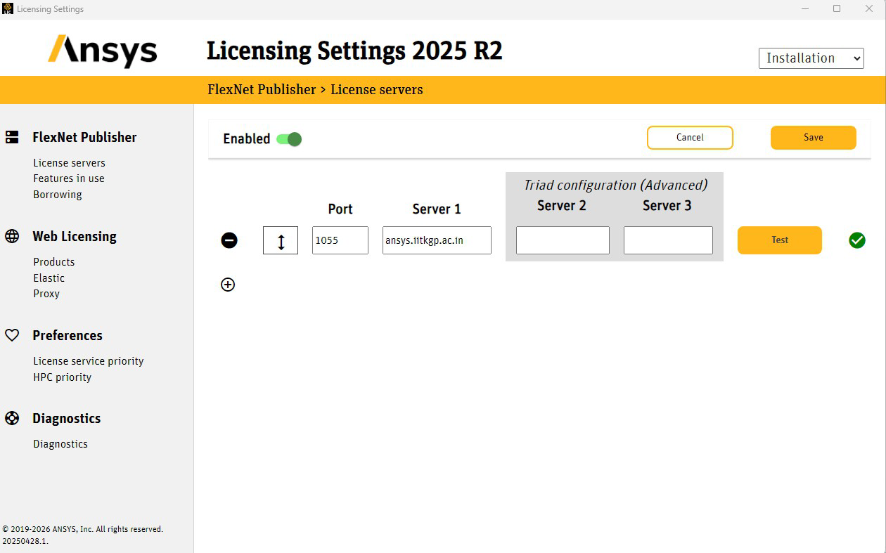Click the Preferences heart icon
The image size is (886, 553).
[12, 335]
